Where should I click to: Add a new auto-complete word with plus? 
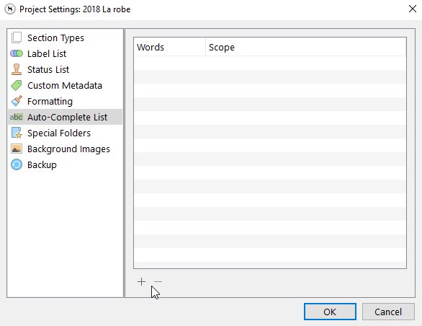point(141,282)
